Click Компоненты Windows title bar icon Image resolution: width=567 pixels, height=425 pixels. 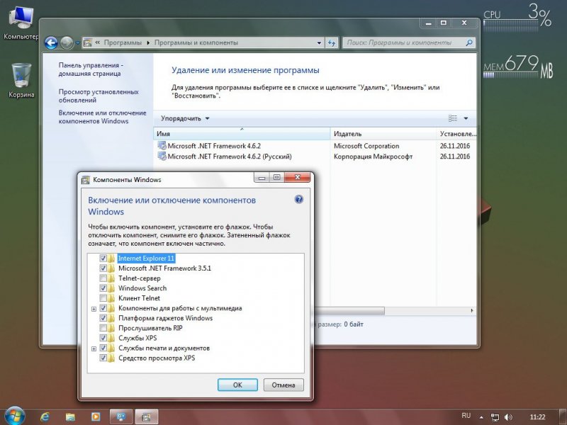click(86, 180)
